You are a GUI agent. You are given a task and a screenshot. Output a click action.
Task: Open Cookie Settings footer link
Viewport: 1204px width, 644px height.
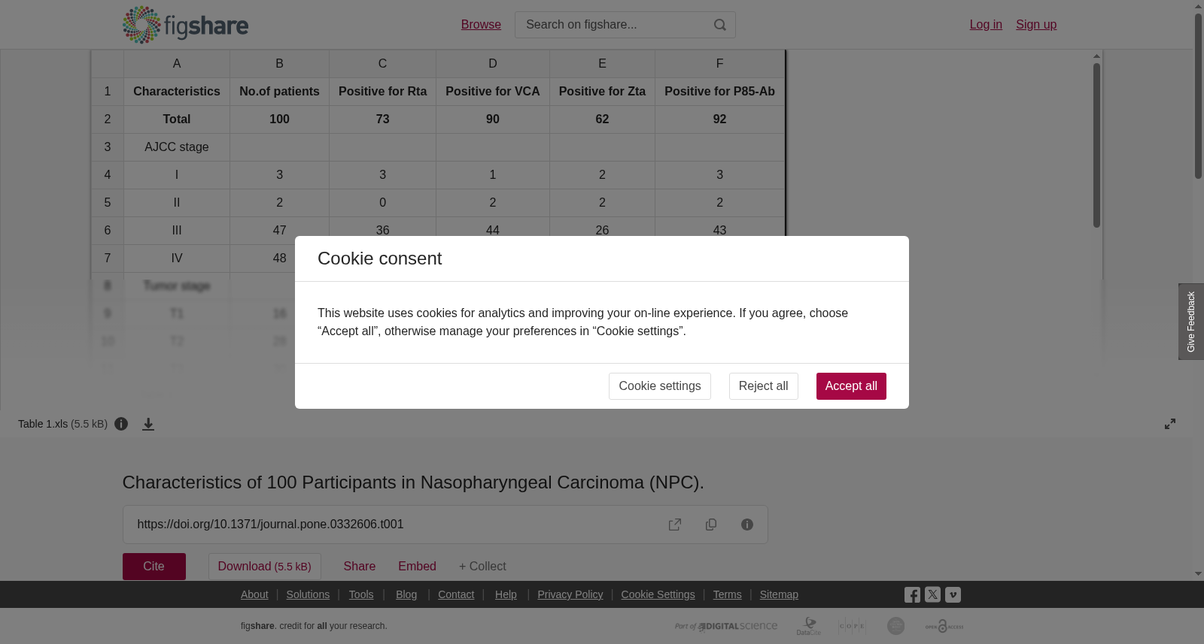click(x=658, y=594)
